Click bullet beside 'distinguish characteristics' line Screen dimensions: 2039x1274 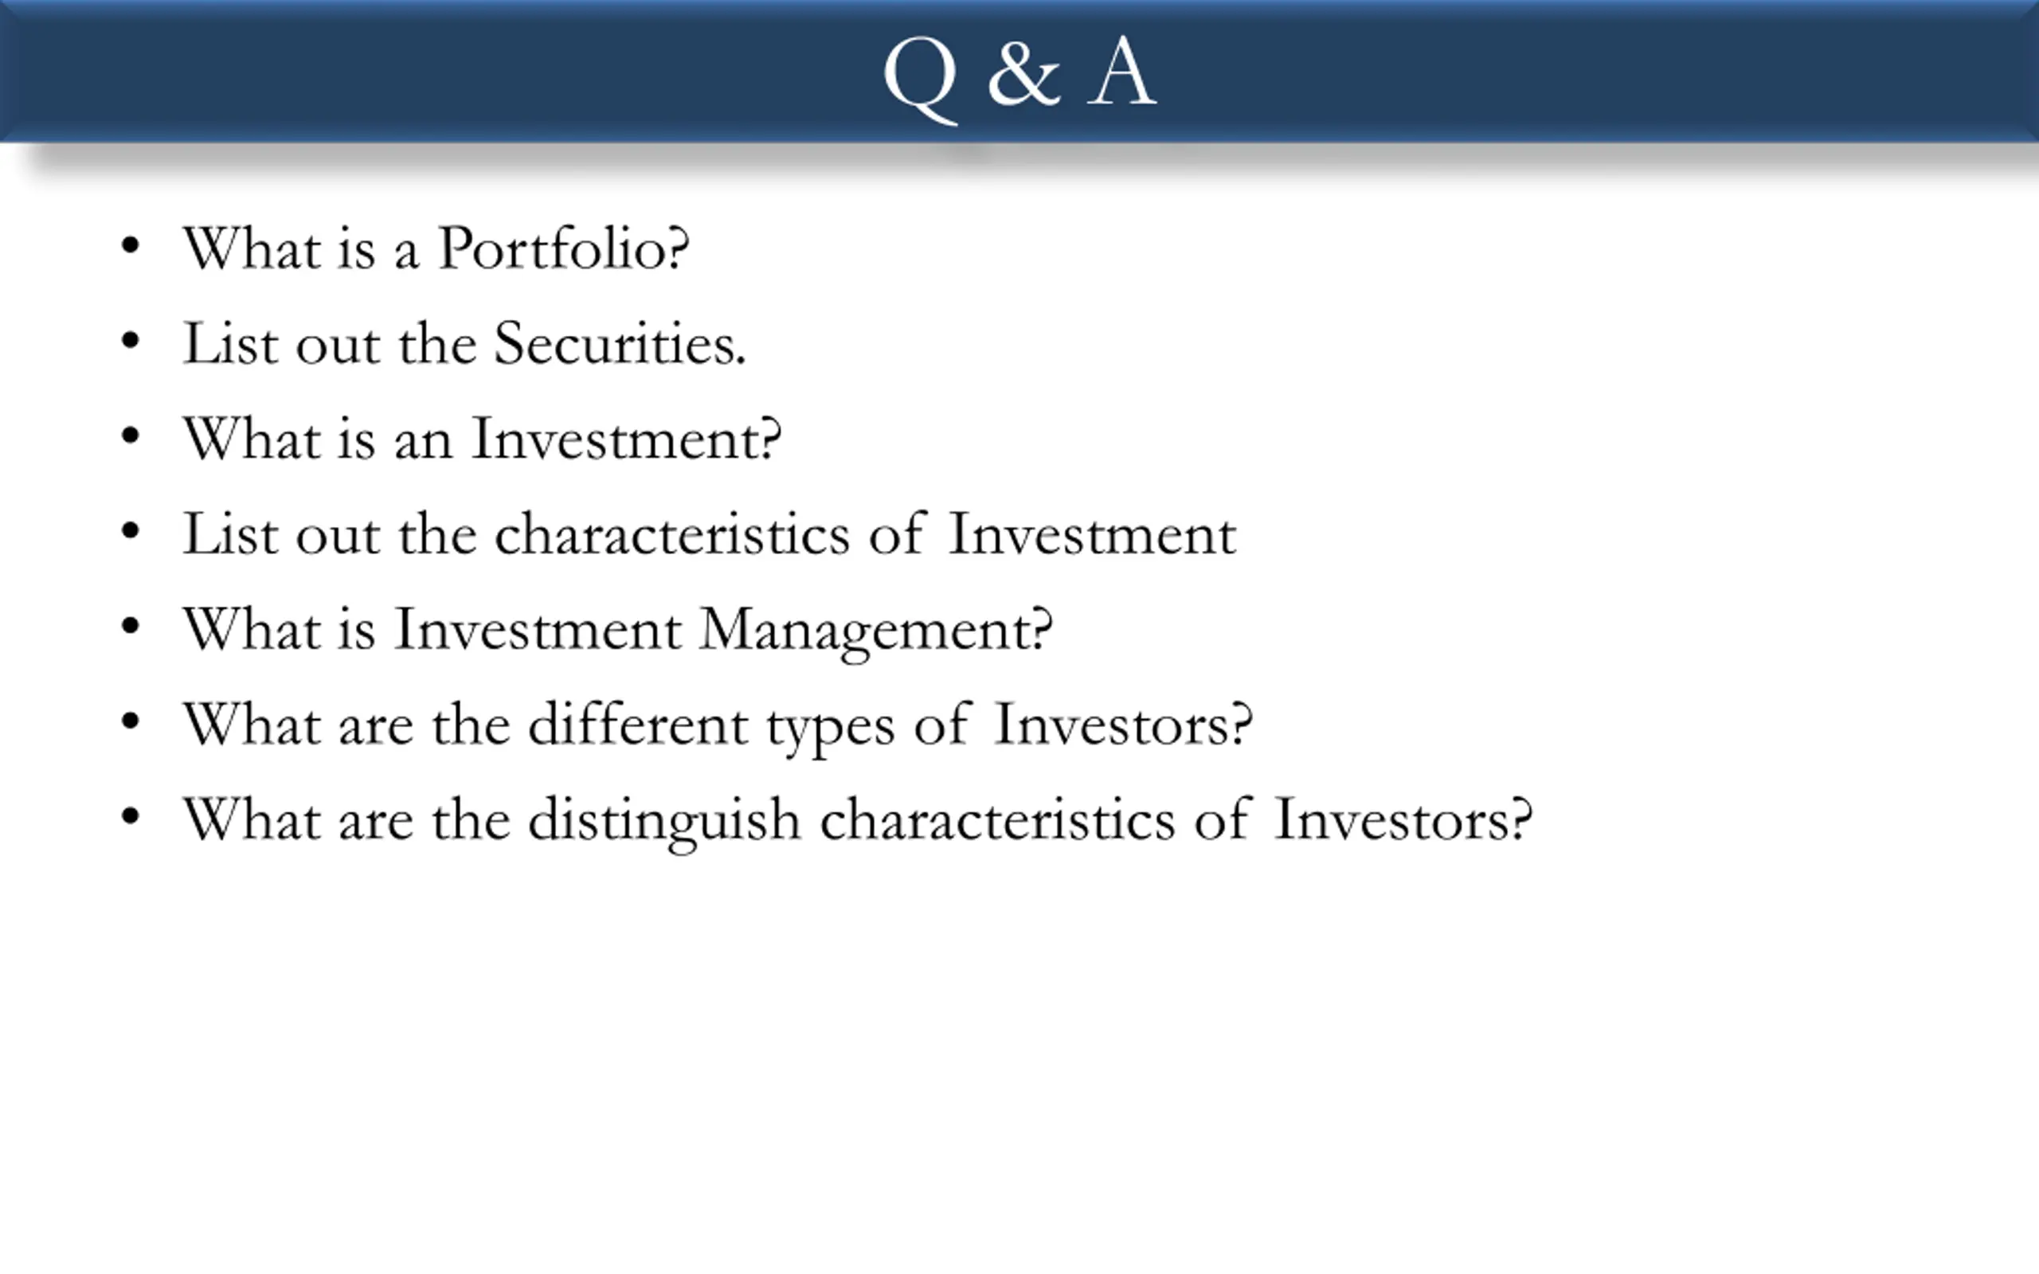click(130, 817)
